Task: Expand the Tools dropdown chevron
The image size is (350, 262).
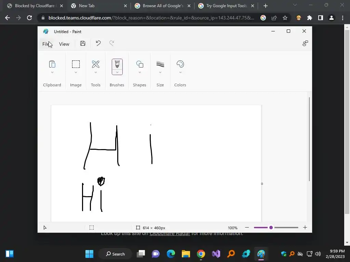Action: [96, 72]
